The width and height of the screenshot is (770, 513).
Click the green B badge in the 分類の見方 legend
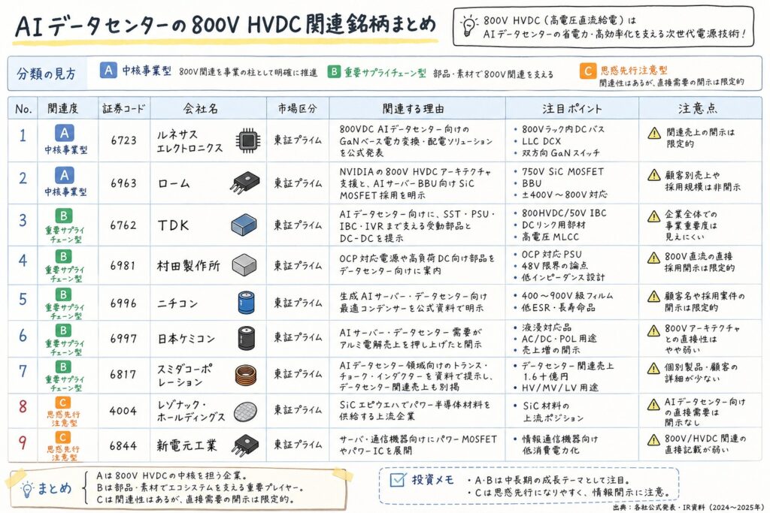point(334,72)
